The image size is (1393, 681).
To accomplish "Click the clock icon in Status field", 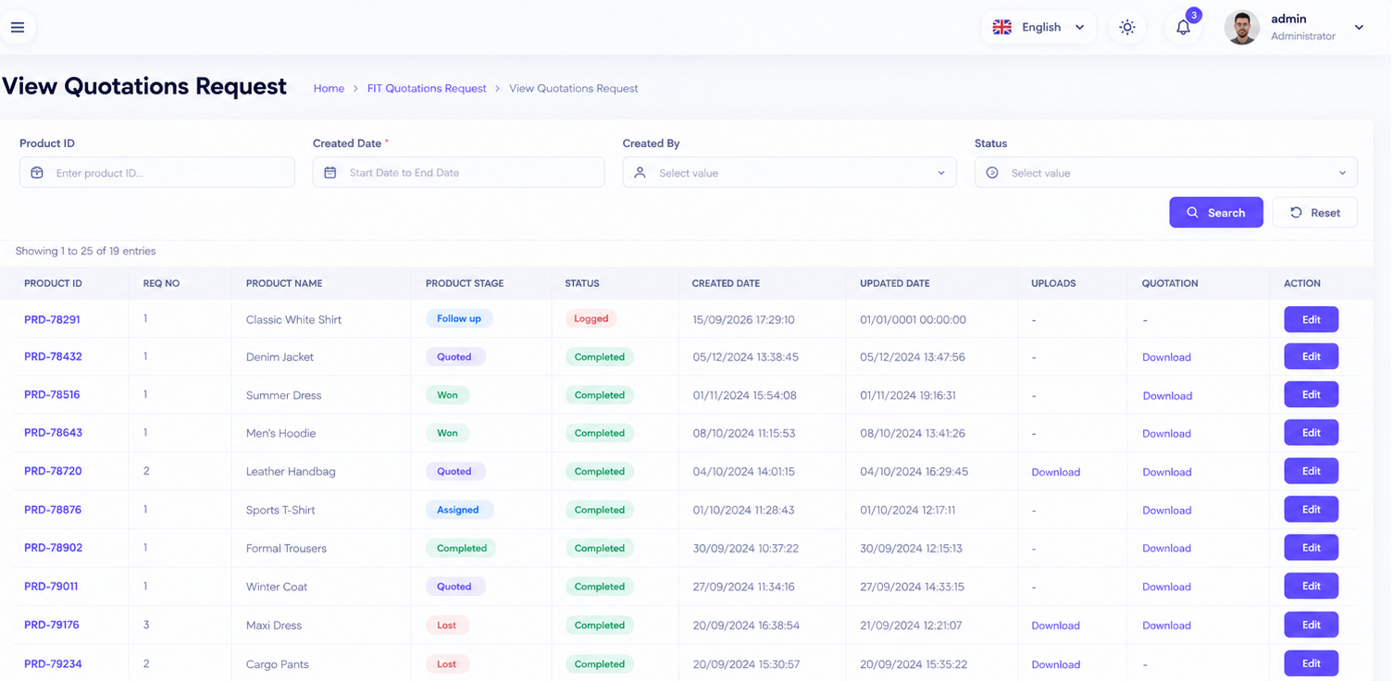I will (992, 173).
